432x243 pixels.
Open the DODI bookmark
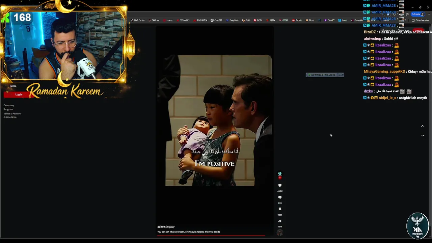point(258,20)
